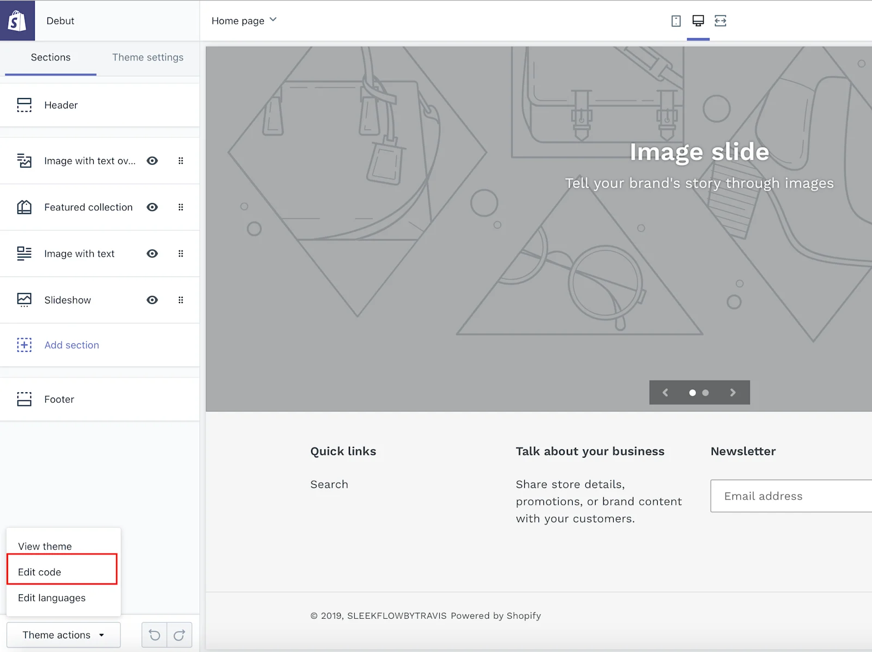The height and width of the screenshot is (652, 872).
Task: Expand the Image with text section options
Action: tap(181, 253)
